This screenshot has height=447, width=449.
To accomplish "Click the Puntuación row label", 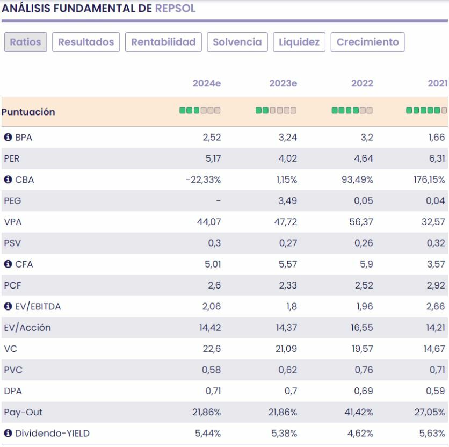I will (28, 112).
